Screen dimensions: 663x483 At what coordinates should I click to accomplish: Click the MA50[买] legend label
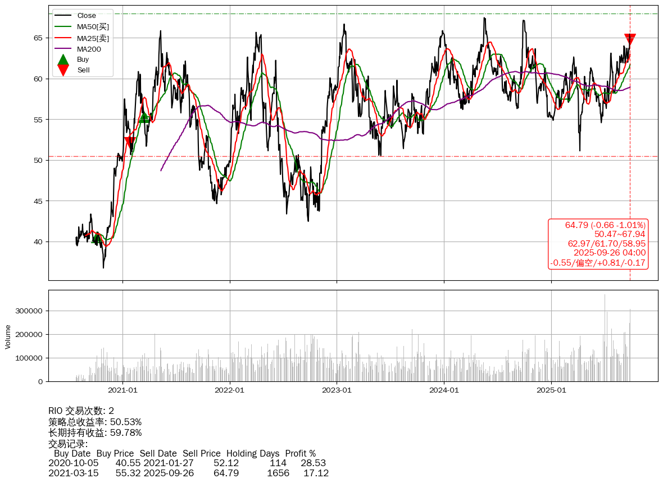[93, 26]
